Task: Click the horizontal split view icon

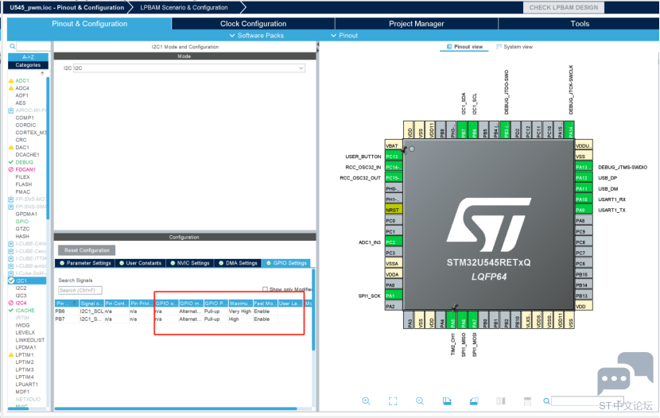Action: click(527, 401)
